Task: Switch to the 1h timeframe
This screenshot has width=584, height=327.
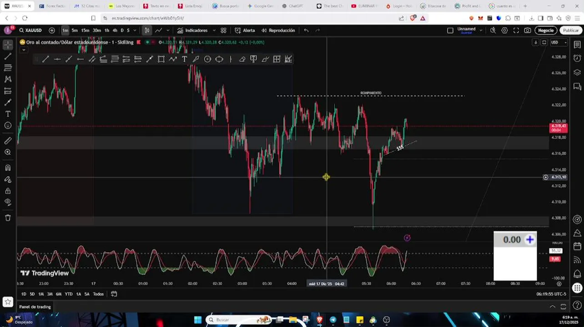Action: point(107,30)
